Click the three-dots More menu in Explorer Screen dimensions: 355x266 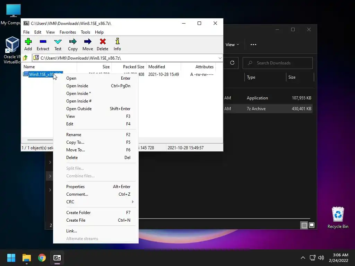coord(253,45)
